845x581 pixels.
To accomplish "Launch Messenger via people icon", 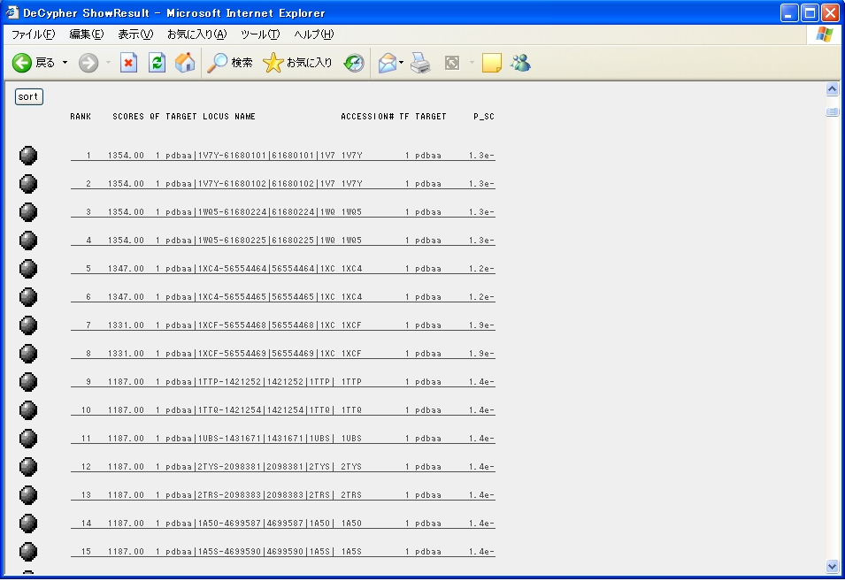I will tap(520, 63).
